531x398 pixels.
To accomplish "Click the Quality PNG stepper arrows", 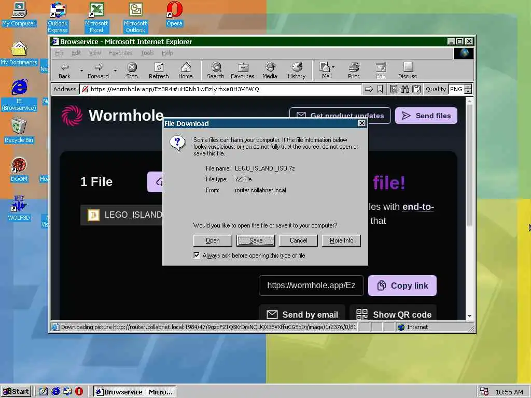I will (x=468, y=89).
